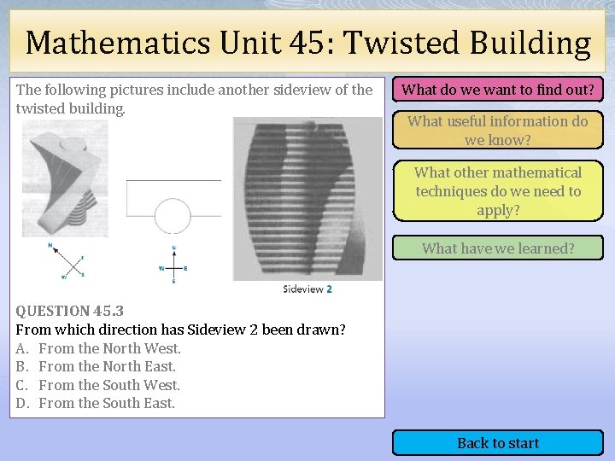Viewport: 615px width, 461px height.
Task: Click the title 'Mathematics Unit 45: Twisted Building'
Action: click(308, 43)
